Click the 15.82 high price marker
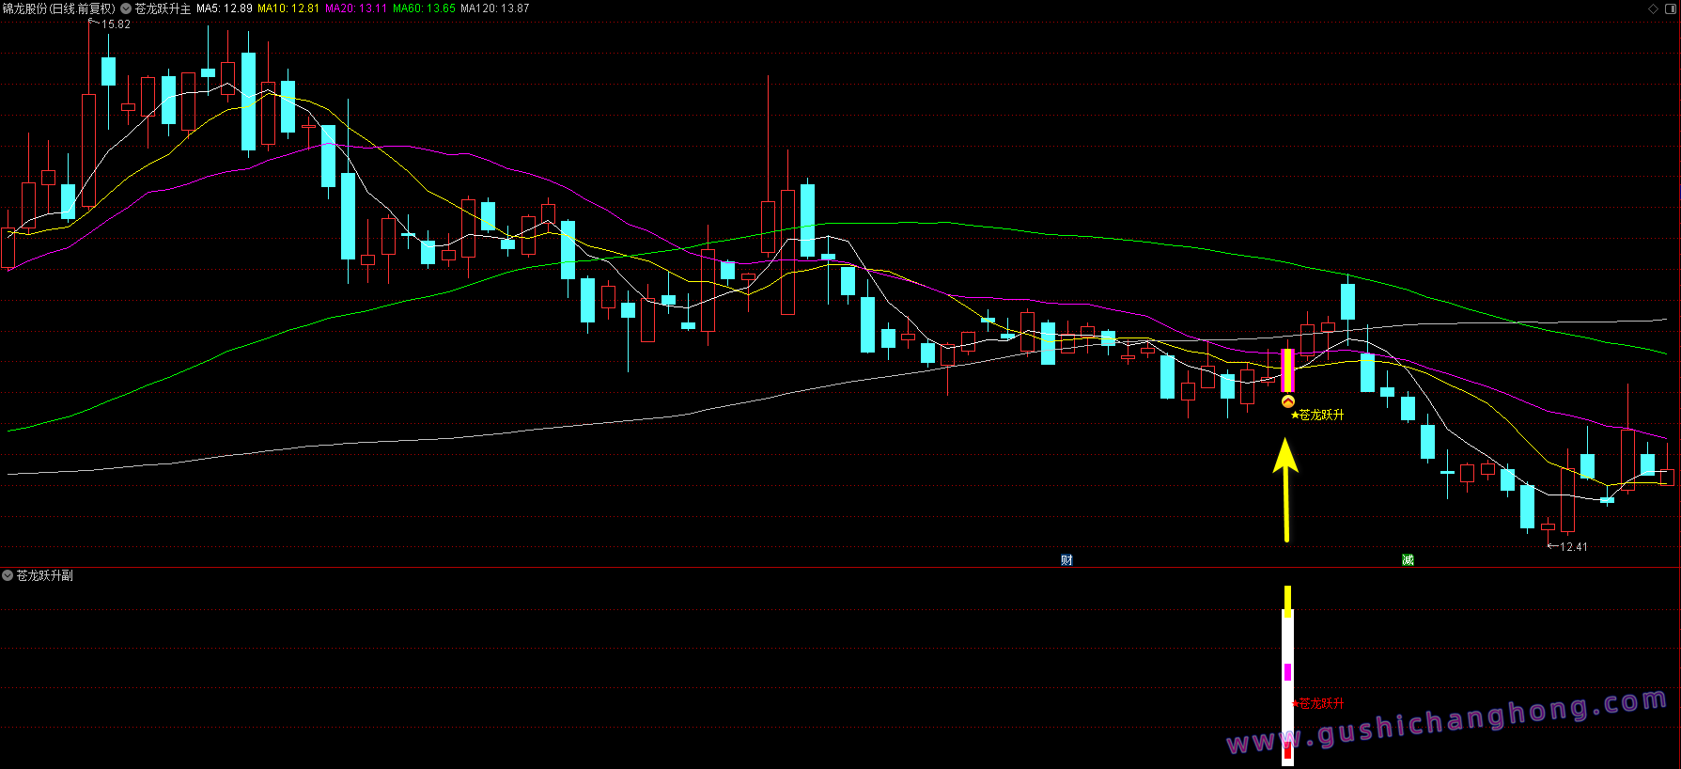Image resolution: width=1681 pixels, height=769 pixels. click(x=116, y=24)
